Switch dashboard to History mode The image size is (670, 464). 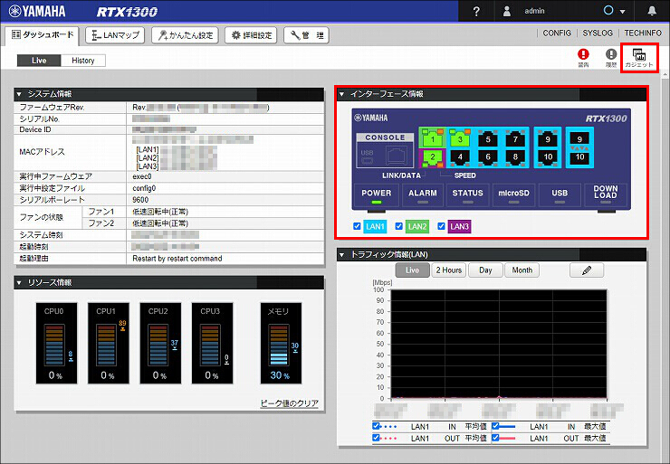[83, 61]
